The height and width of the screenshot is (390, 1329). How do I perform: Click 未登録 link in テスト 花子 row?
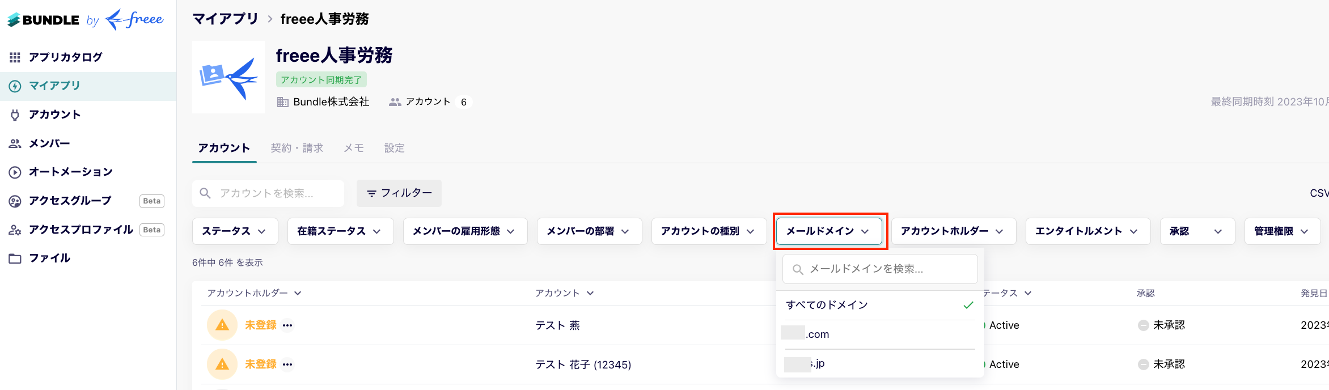point(261,364)
